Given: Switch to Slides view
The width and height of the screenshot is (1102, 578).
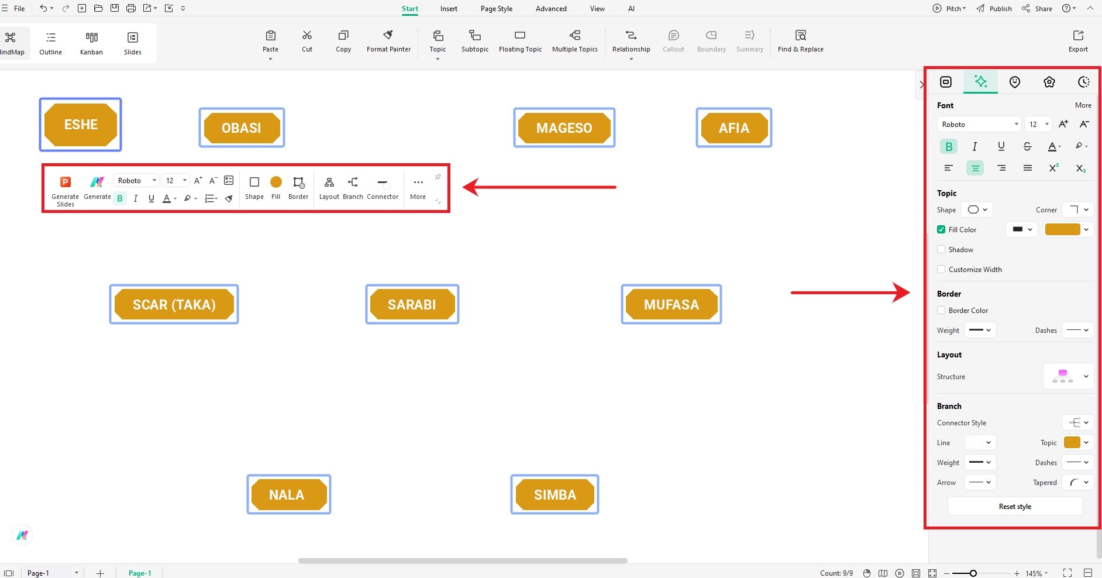Looking at the screenshot, I should [133, 43].
